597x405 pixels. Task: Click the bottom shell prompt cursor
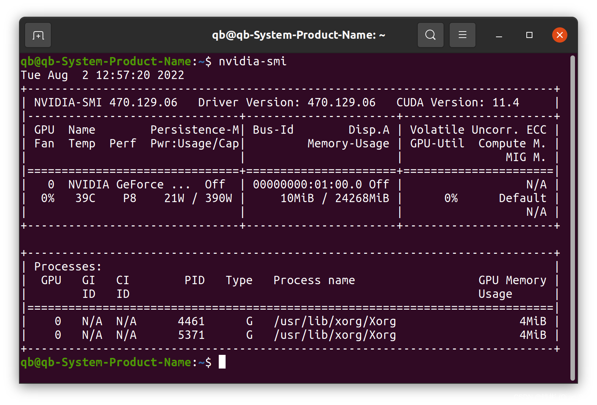tap(222, 362)
